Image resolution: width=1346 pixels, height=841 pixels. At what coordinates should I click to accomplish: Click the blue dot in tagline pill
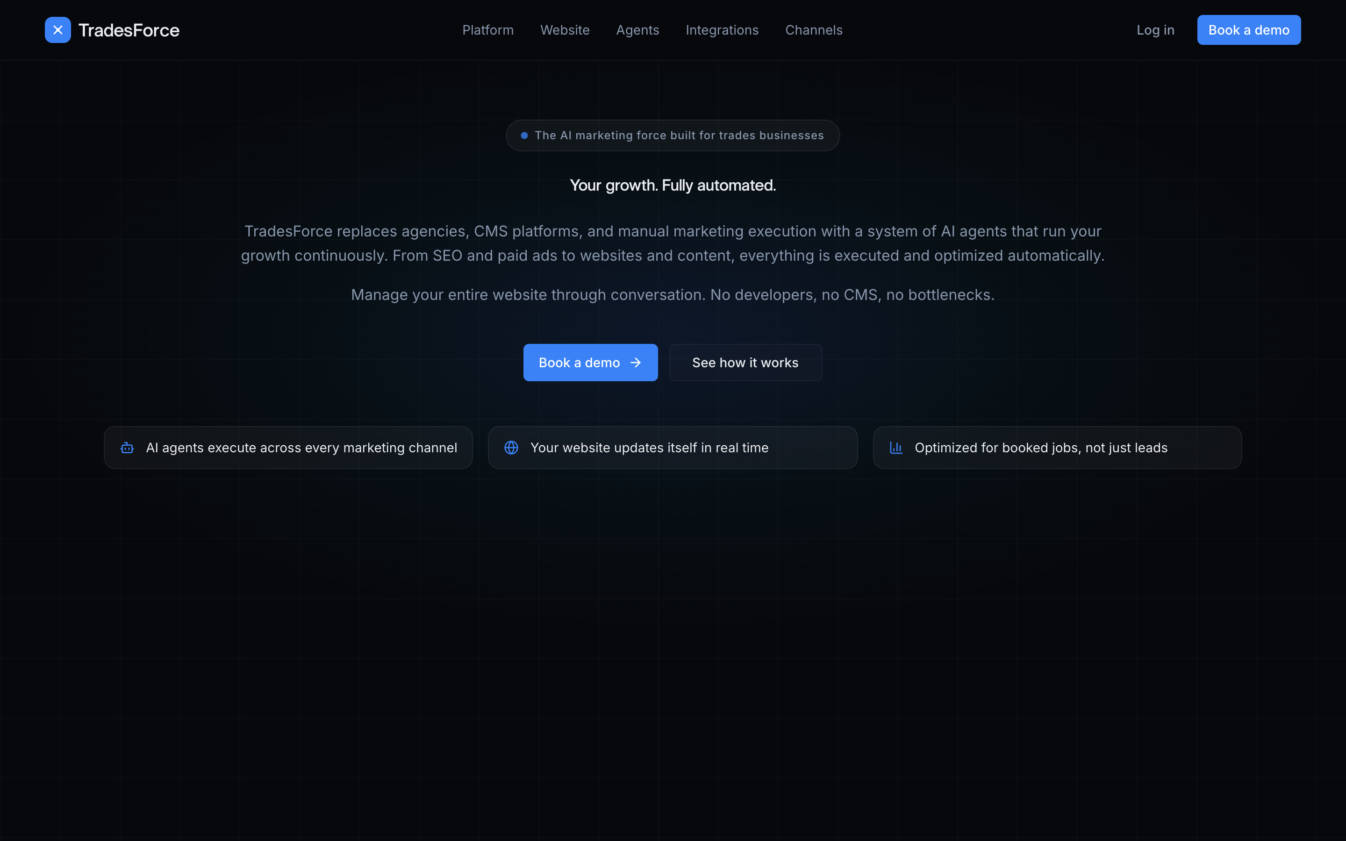coord(524,135)
